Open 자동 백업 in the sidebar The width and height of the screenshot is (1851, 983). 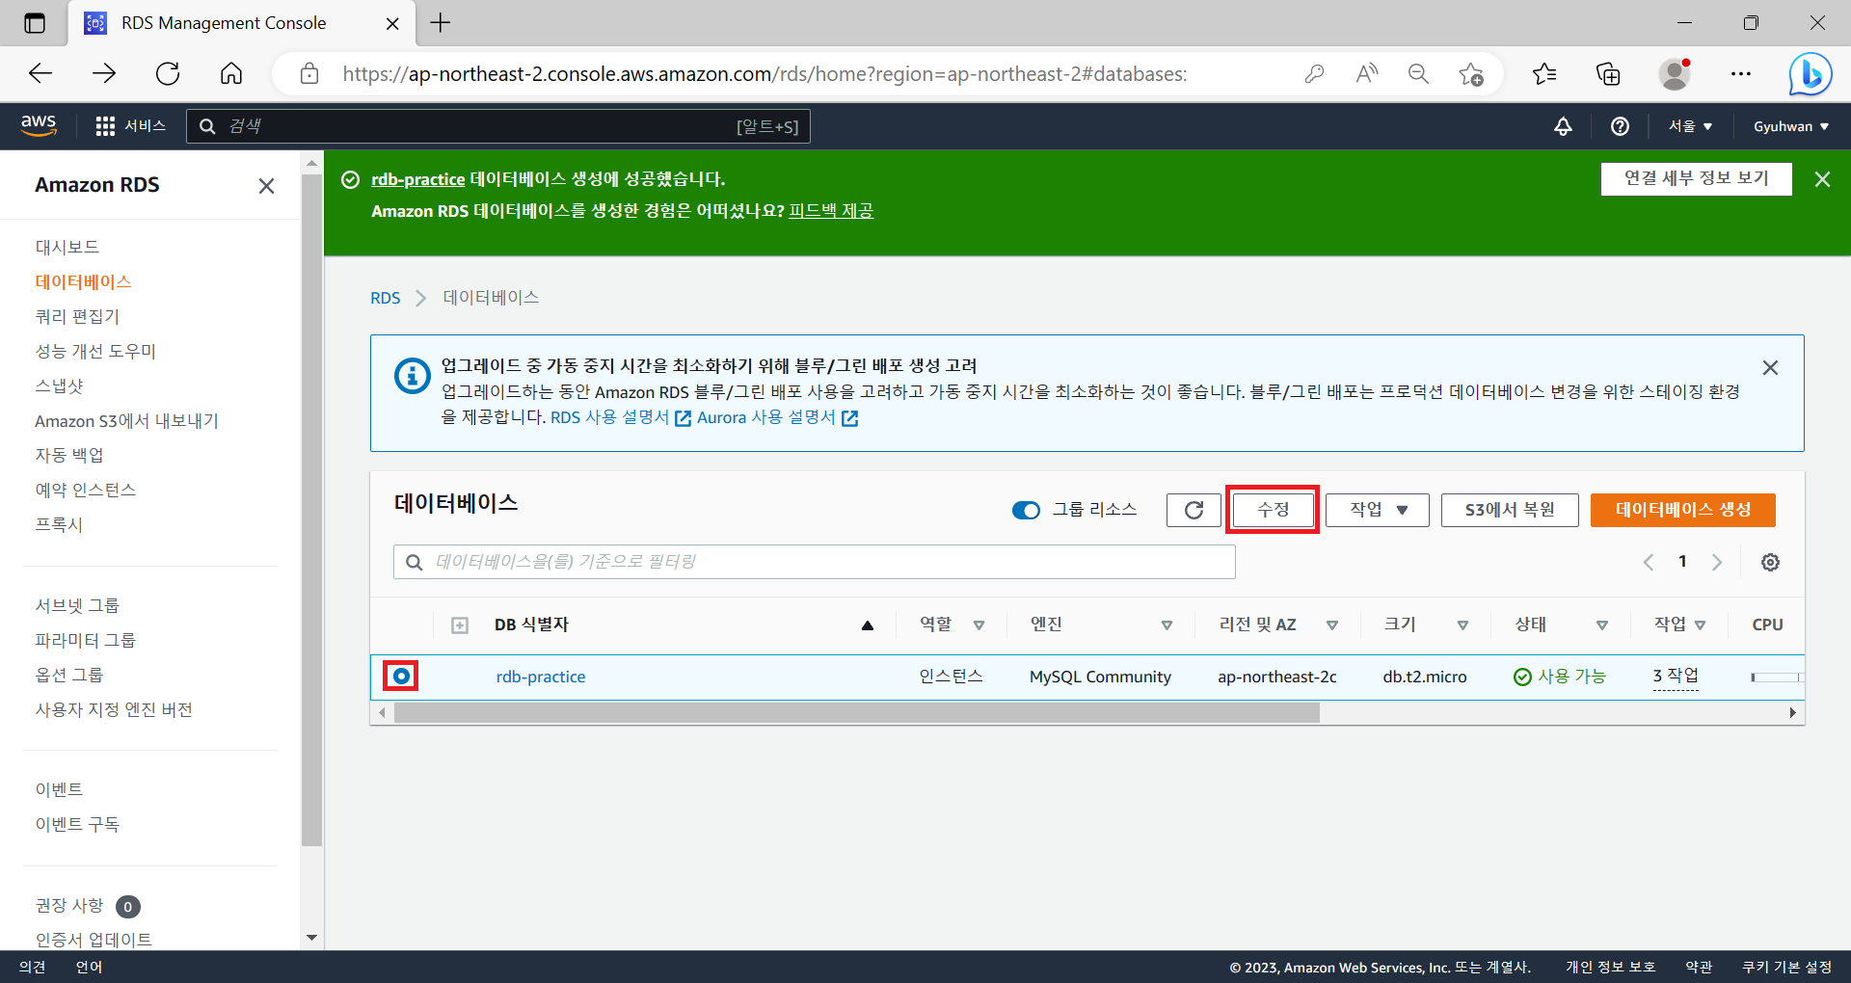click(x=68, y=456)
